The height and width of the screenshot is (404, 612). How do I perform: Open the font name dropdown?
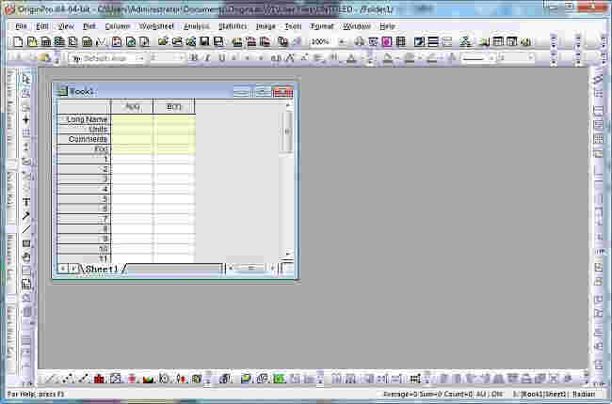[105, 58]
